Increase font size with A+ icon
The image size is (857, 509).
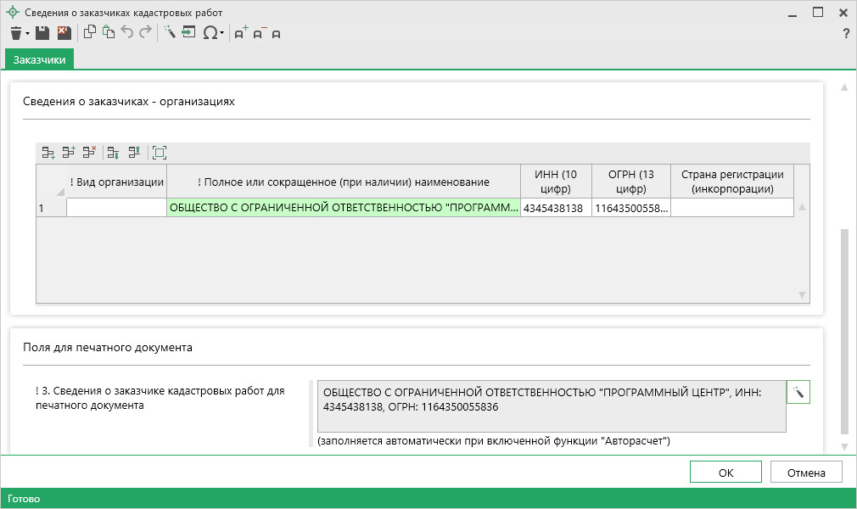pos(241,33)
